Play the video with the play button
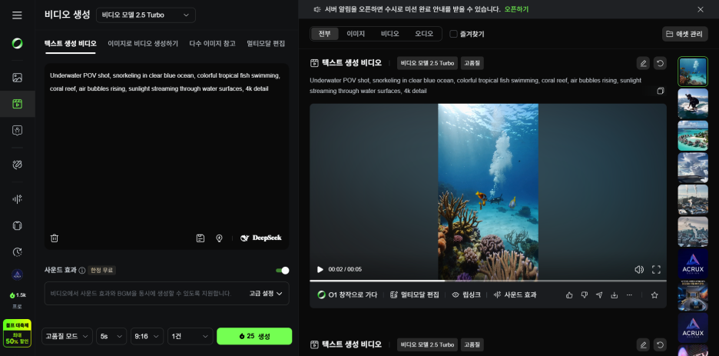The width and height of the screenshot is (719, 356). (320, 269)
